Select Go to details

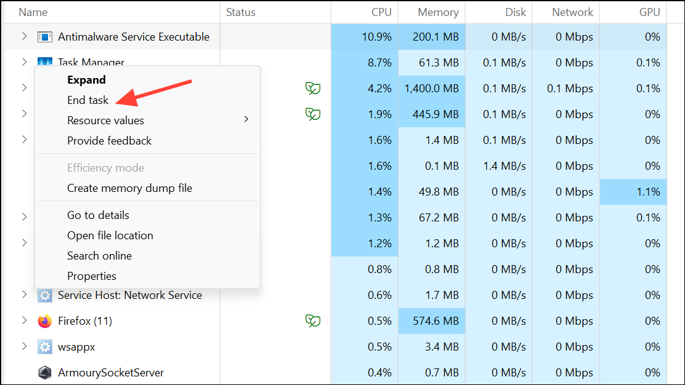pos(98,215)
